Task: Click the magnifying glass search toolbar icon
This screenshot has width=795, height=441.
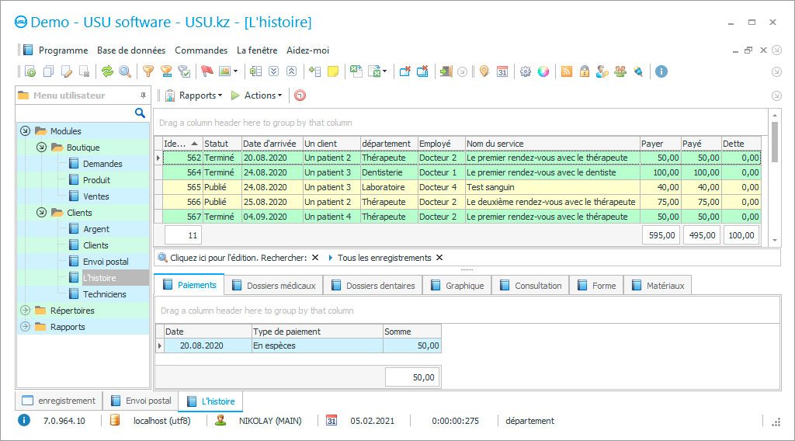Action: coord(125,71)
